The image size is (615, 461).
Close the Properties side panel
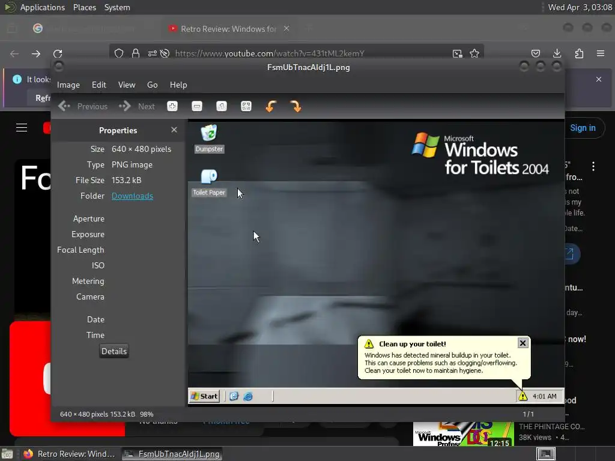[174, 130]
